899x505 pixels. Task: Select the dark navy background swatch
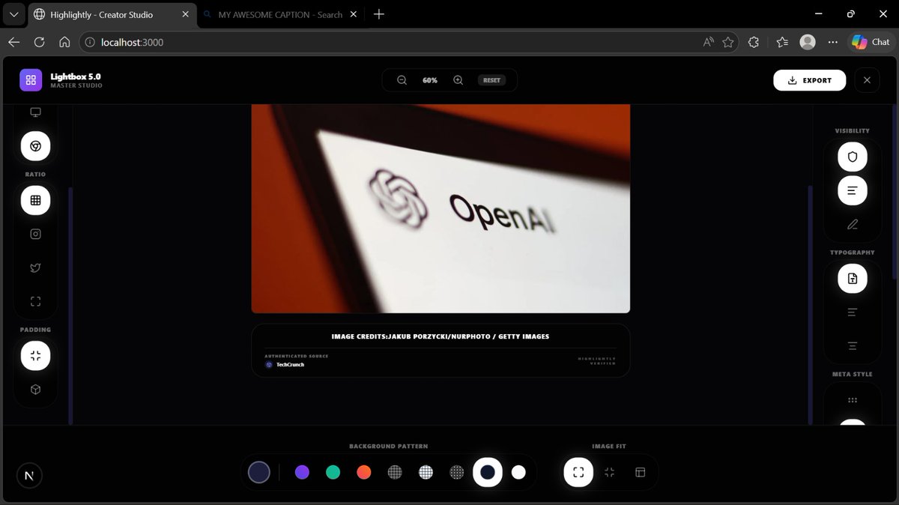click(488, 472)
